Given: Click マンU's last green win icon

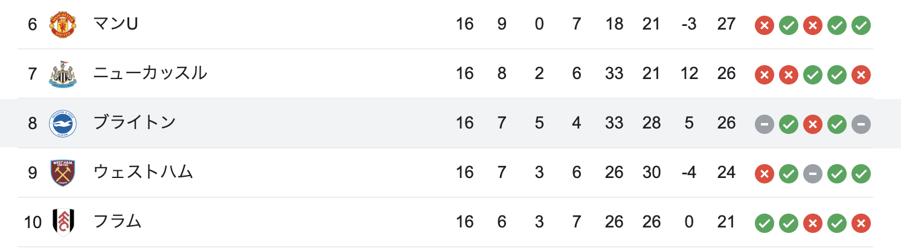Looking at the screenshot, I should (861, 25).
